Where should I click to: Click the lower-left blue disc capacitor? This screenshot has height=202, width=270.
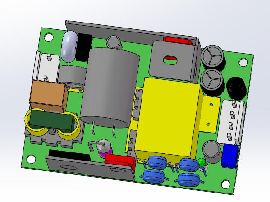point(154,176)
